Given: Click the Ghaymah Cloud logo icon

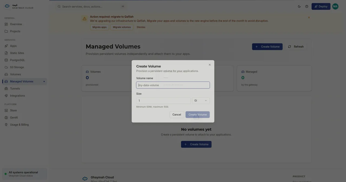Looking at the screenshot, I should point(7,6).
